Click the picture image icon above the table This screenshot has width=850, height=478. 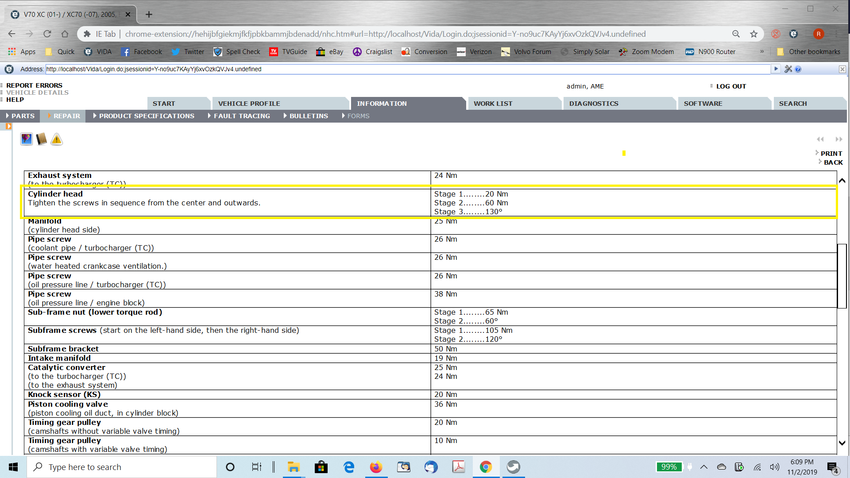[x=27, y=139]
